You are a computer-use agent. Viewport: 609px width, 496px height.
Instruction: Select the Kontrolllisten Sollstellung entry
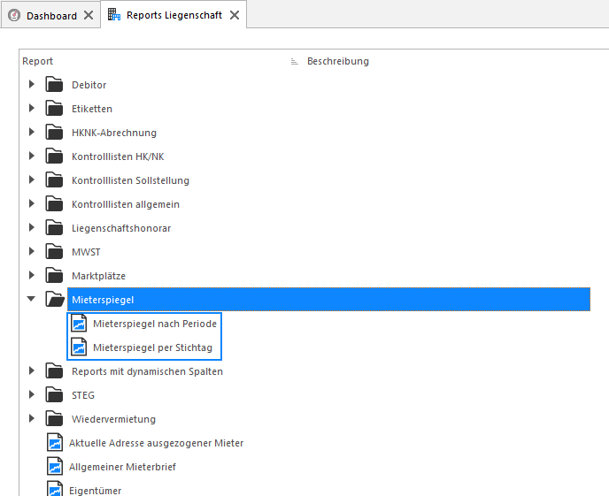pyautogui.click(x=130, y=180)
